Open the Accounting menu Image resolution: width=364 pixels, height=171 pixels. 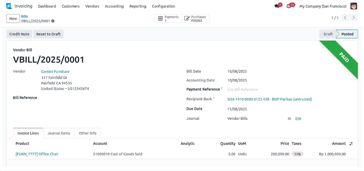pyautogui.click(x=114, y=6)
